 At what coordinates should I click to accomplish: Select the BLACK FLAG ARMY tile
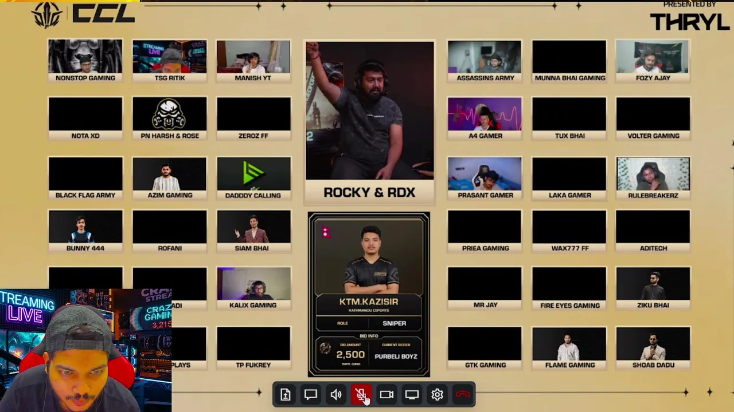click(85, 178)
